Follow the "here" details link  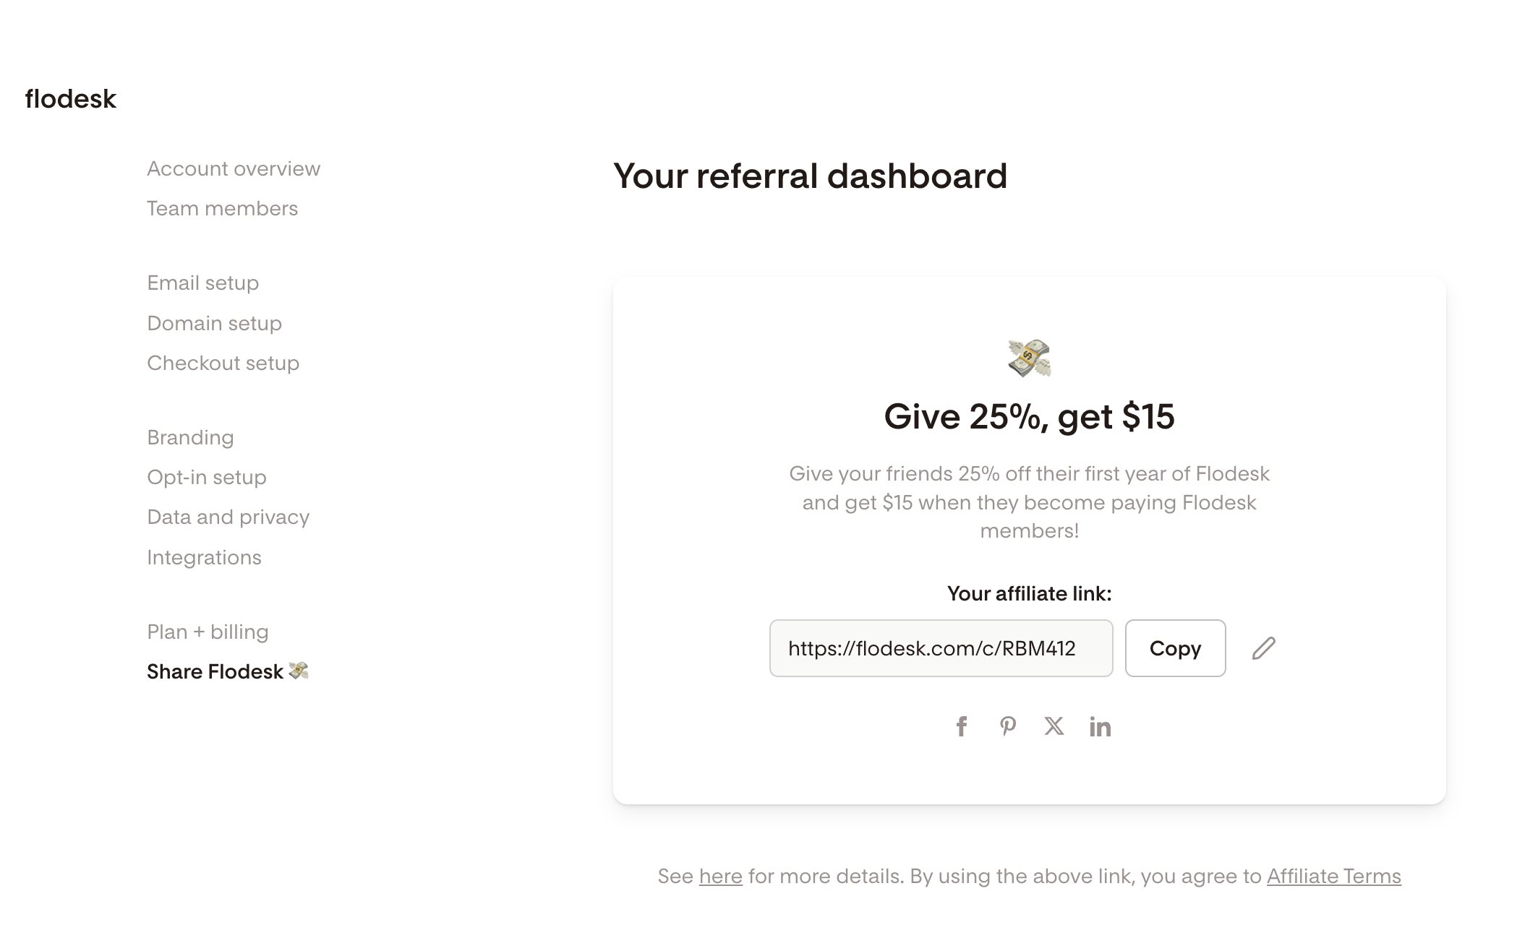click(x=720, y=876)
